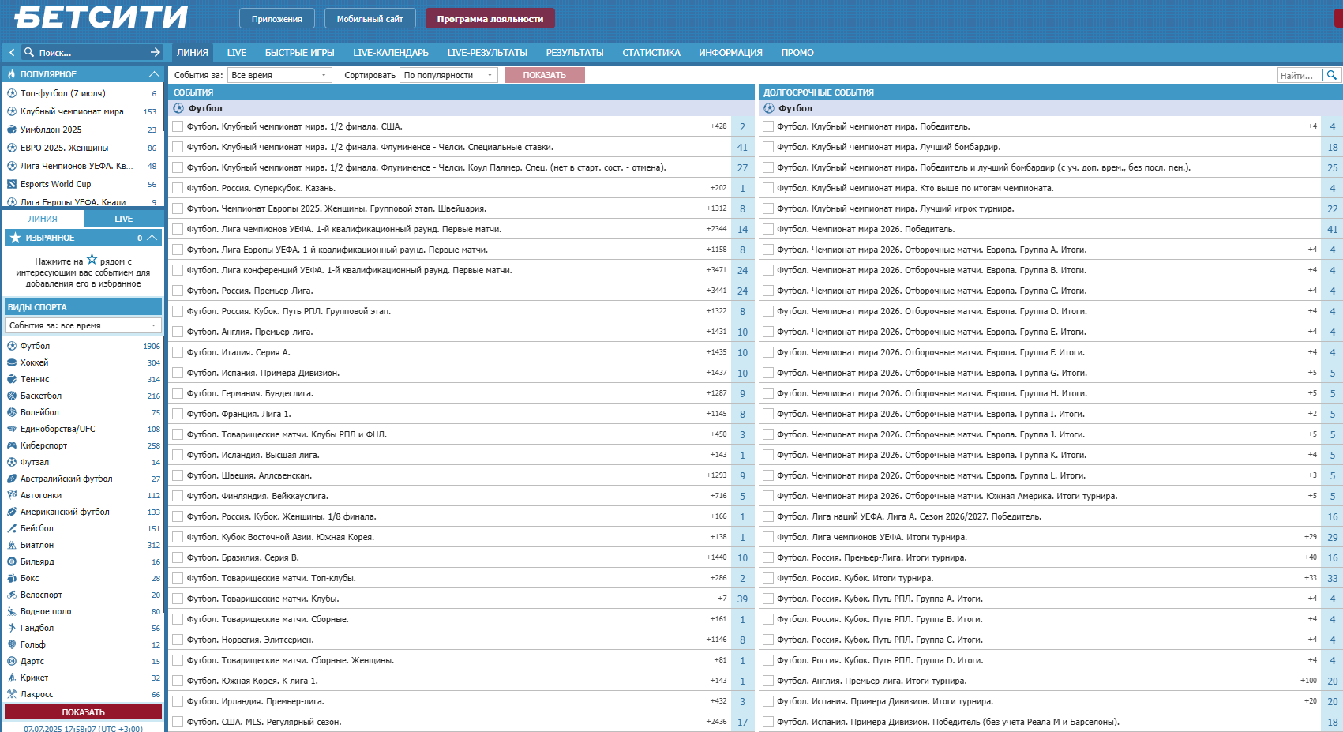Image resolution: width=1343 pixels, height=732 pixels.
Task: Open Быстрые игры menu tab
Action: coord(299,53)
